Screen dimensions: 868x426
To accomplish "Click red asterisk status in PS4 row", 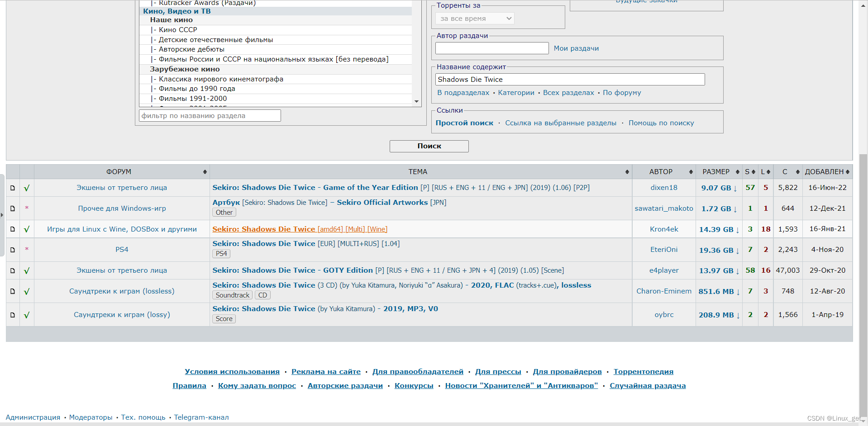I will pos(27,250).
